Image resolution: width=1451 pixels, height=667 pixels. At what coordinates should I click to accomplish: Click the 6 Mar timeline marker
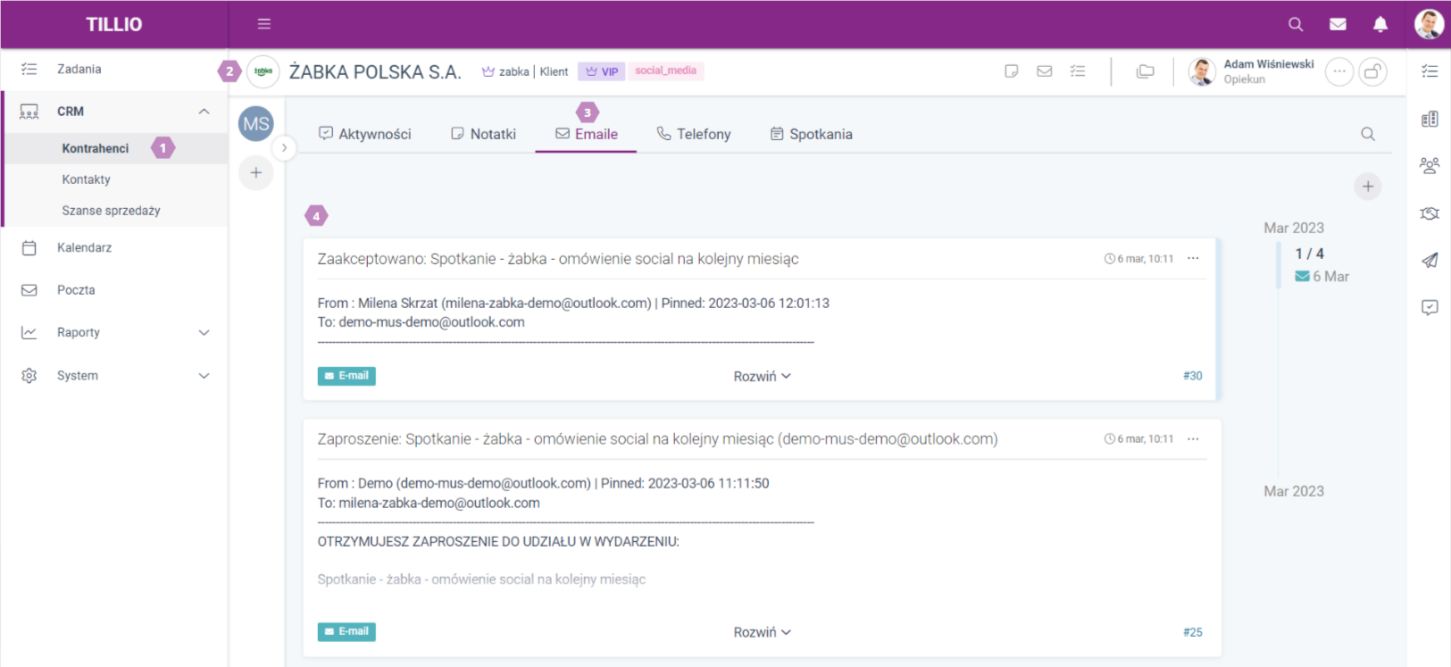click(x=1322, y=277)
